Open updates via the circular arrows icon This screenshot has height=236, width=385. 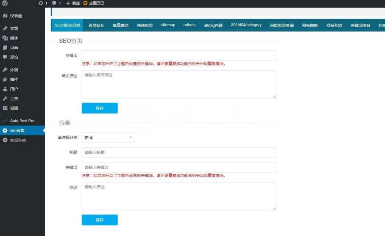coord(41,3)
